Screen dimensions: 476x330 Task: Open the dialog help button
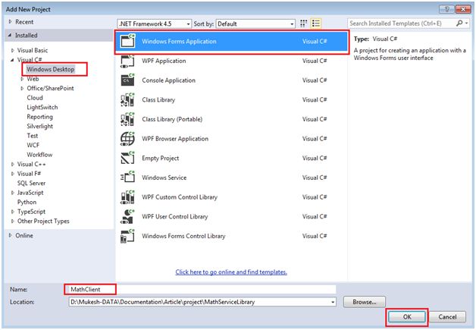(x=446, y=9)
